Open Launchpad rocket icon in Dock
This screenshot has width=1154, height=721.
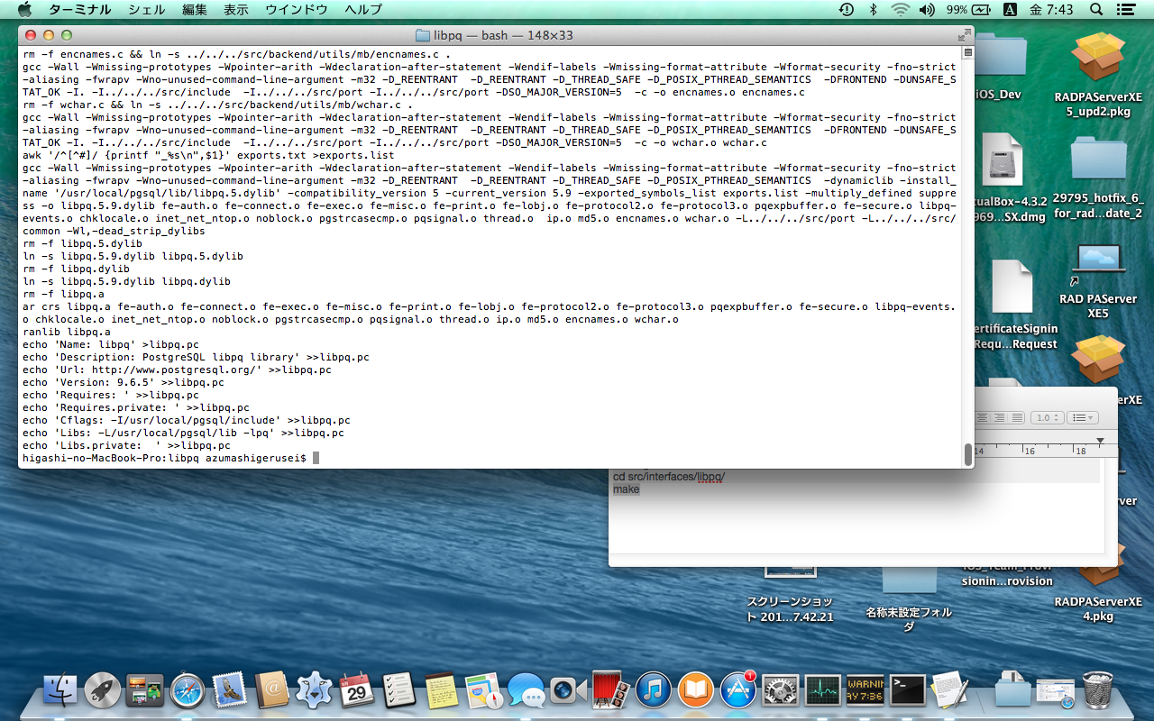tap(103, 690)
